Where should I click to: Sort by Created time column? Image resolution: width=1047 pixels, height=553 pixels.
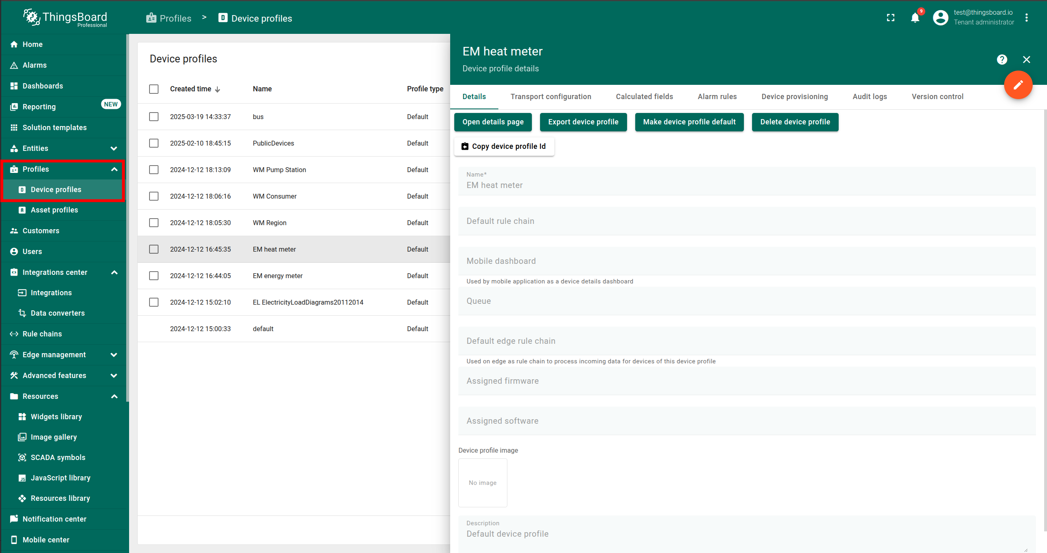point(191,89)
